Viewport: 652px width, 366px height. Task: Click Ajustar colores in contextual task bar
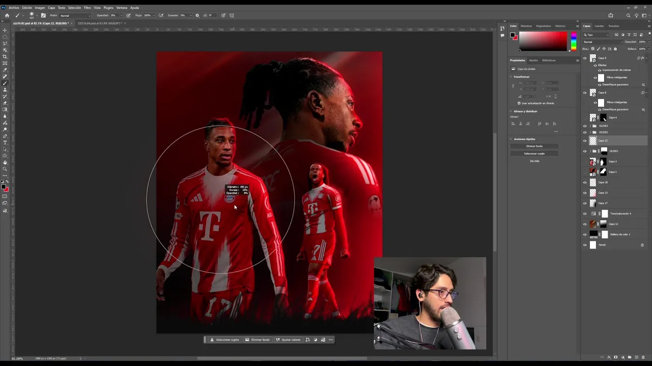tap(288, 340)
